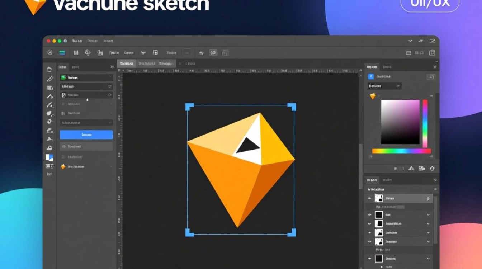Toggle visibility of the top highlighted layer
This screenshot has width=482, height=269.
pyautogui.click(x=369, y=198)
